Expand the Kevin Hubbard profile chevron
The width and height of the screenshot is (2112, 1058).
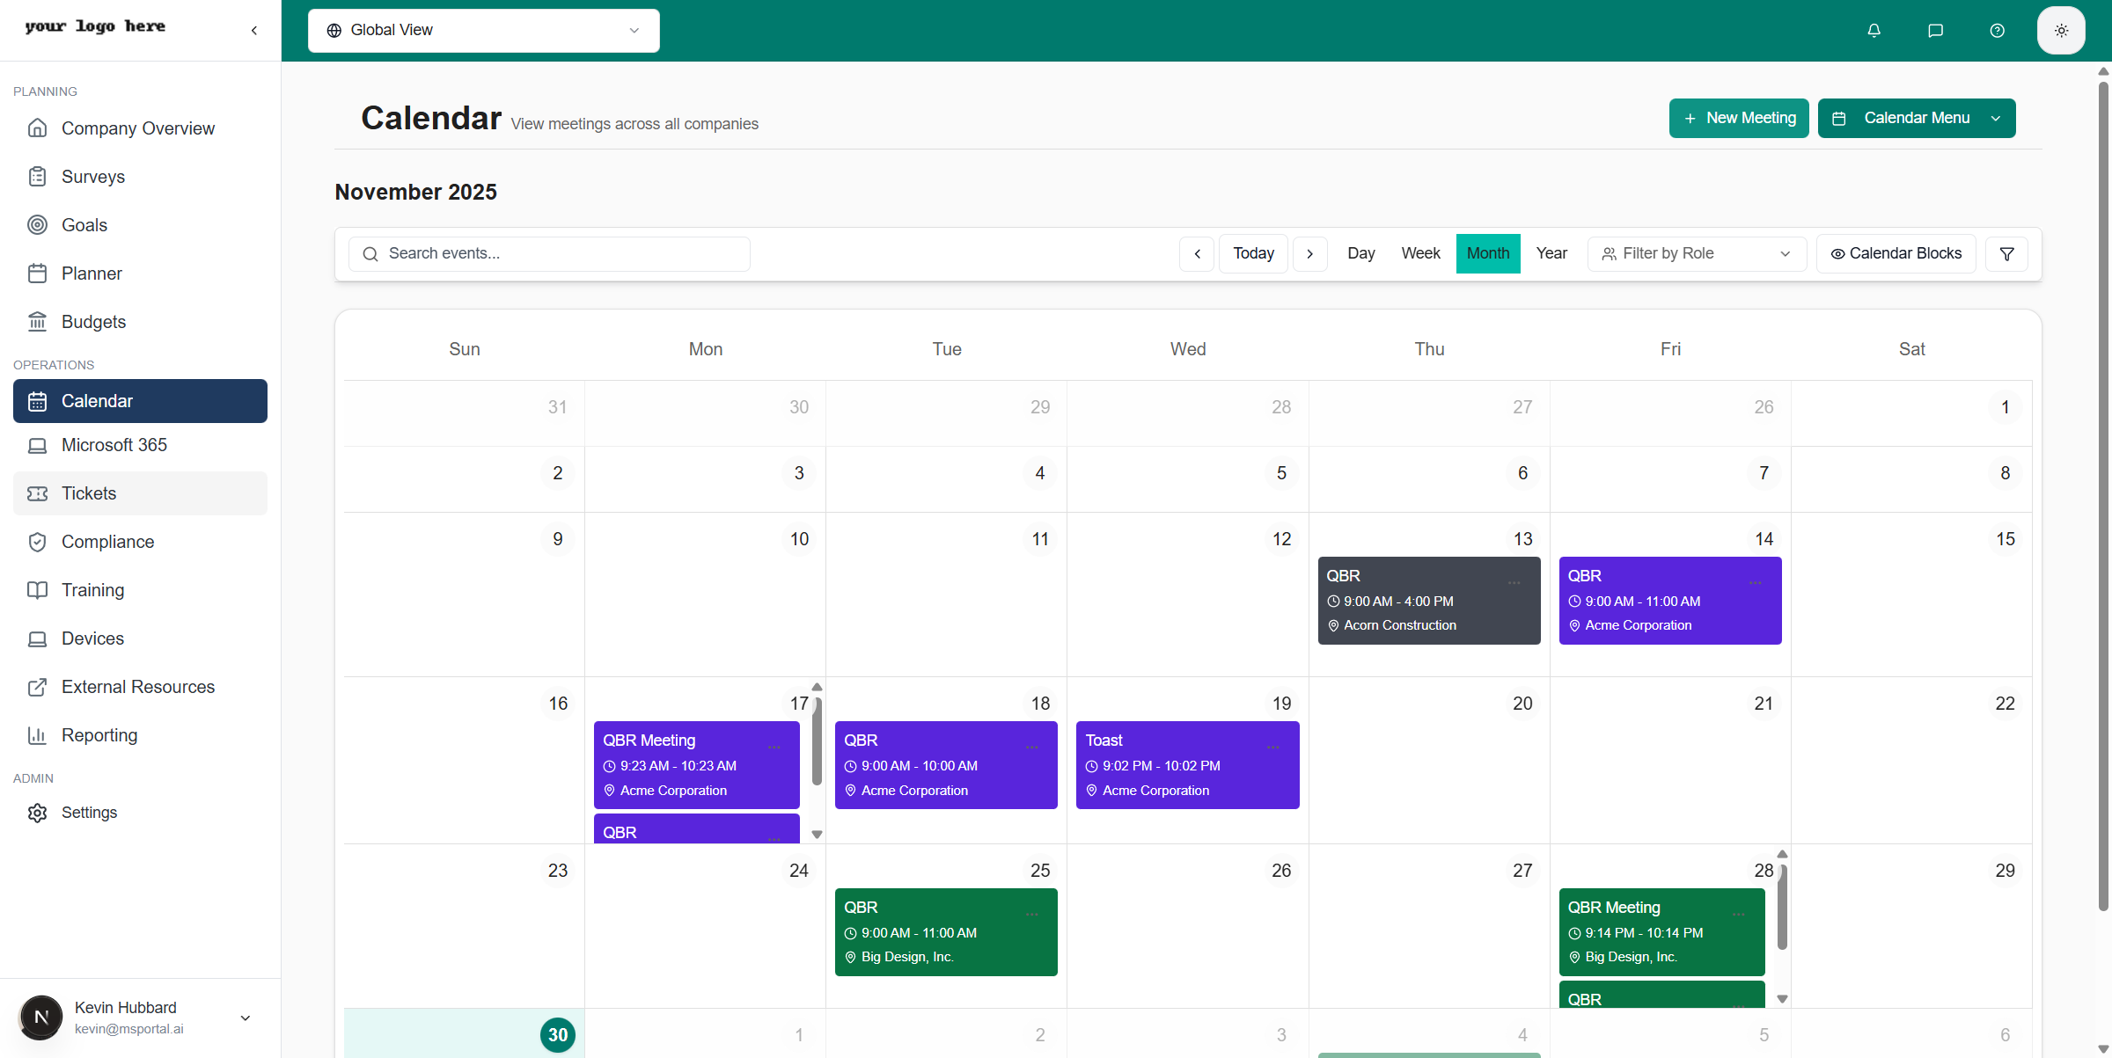245,1018
